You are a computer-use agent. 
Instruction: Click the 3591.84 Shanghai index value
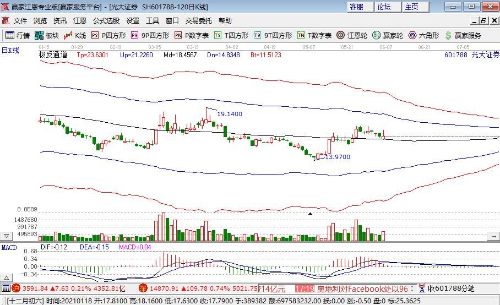click(x=35, y=288)
